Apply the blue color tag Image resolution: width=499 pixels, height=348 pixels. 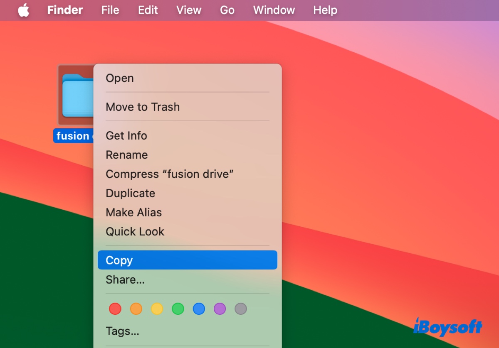(199, 309)
